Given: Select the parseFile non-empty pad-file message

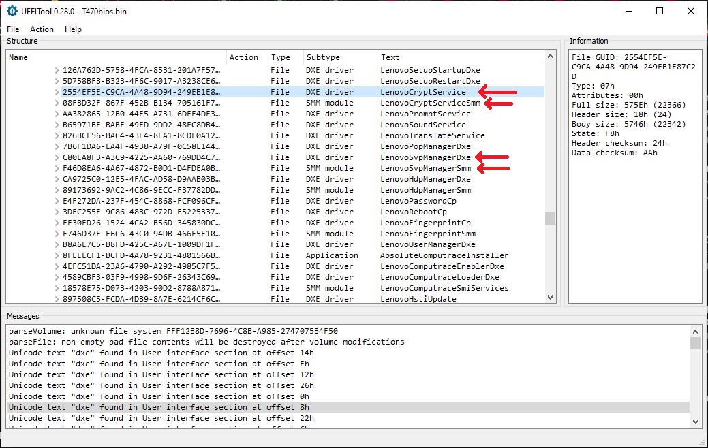Looking at the screenshot, I should tap(206, 342).
